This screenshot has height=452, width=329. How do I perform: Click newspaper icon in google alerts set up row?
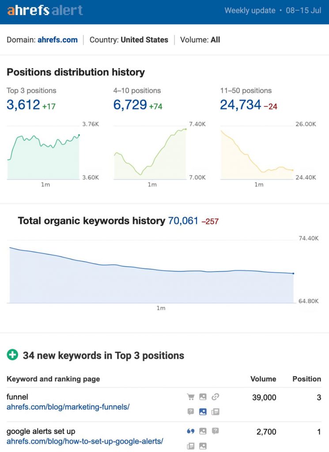click(191, 446)
